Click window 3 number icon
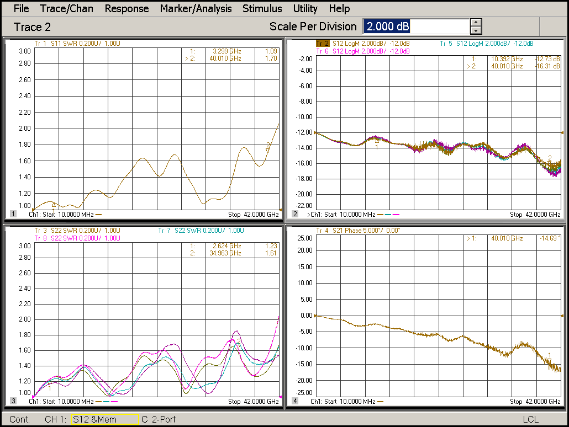569x427 pixels. [13, 401]
